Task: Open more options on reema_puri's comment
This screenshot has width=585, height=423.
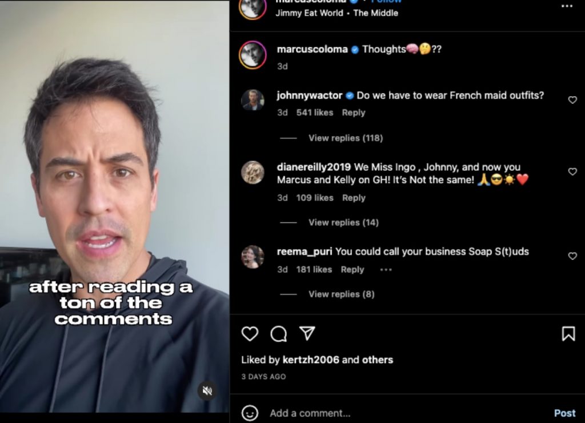Action: coord(386,270)
